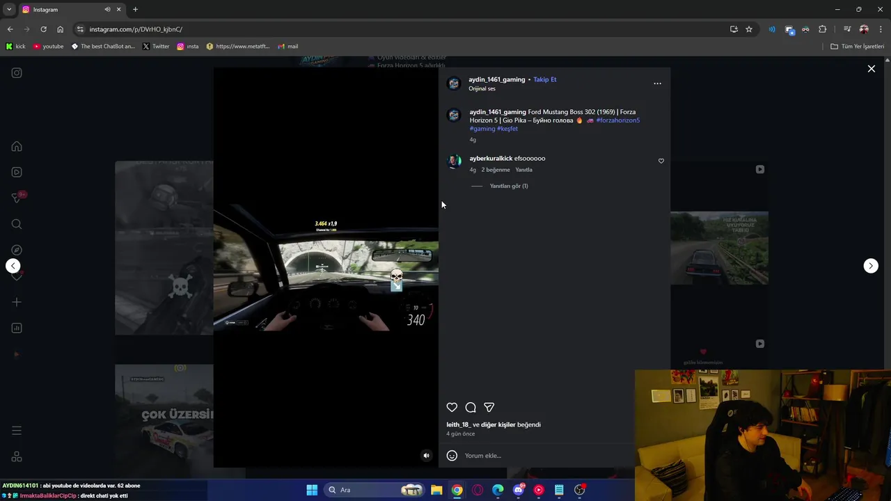
Task: Open Tüm Yer İşaretleri bookmarks folder
Action: pyautogui.click(x=858, y=47)
